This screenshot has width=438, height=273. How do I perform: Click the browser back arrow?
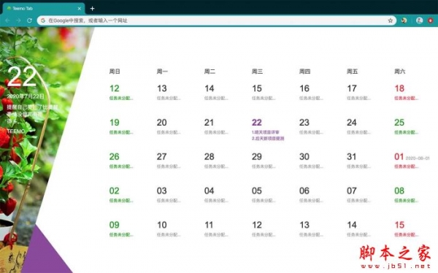click(7, 20)
